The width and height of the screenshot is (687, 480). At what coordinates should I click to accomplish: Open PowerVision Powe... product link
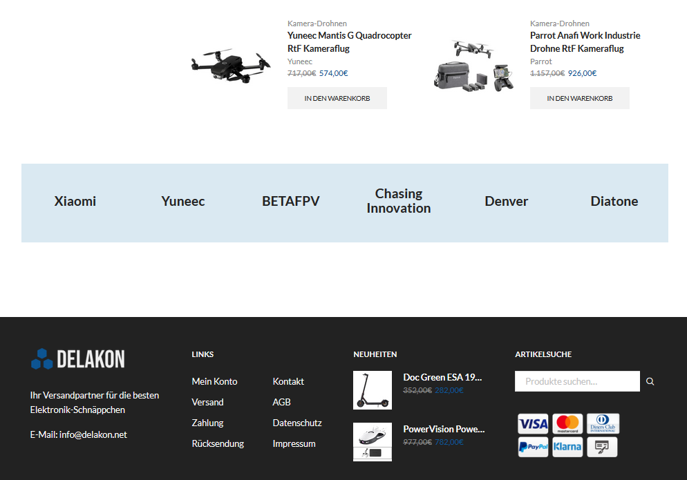coord(444,429)
